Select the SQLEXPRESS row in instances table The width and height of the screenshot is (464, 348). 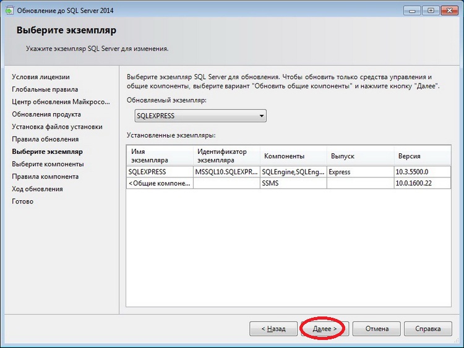click(160, 172)
